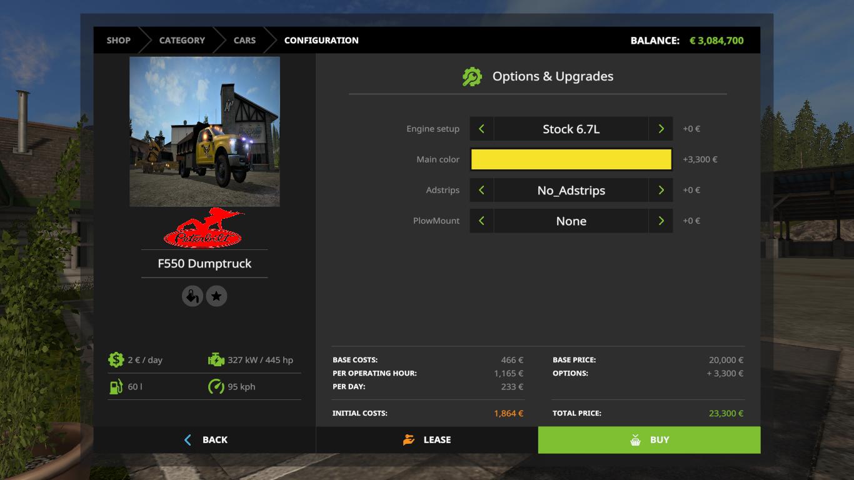The width and height of the screenshot is (854, 480).
Task: Click the hand-wash icon under F550 Dumptruck
Action: click(193, 296)
